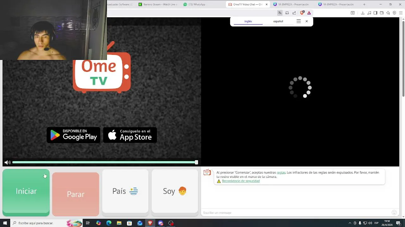Click the tray microphone icon
405x227 pixels.
point(360,223)
